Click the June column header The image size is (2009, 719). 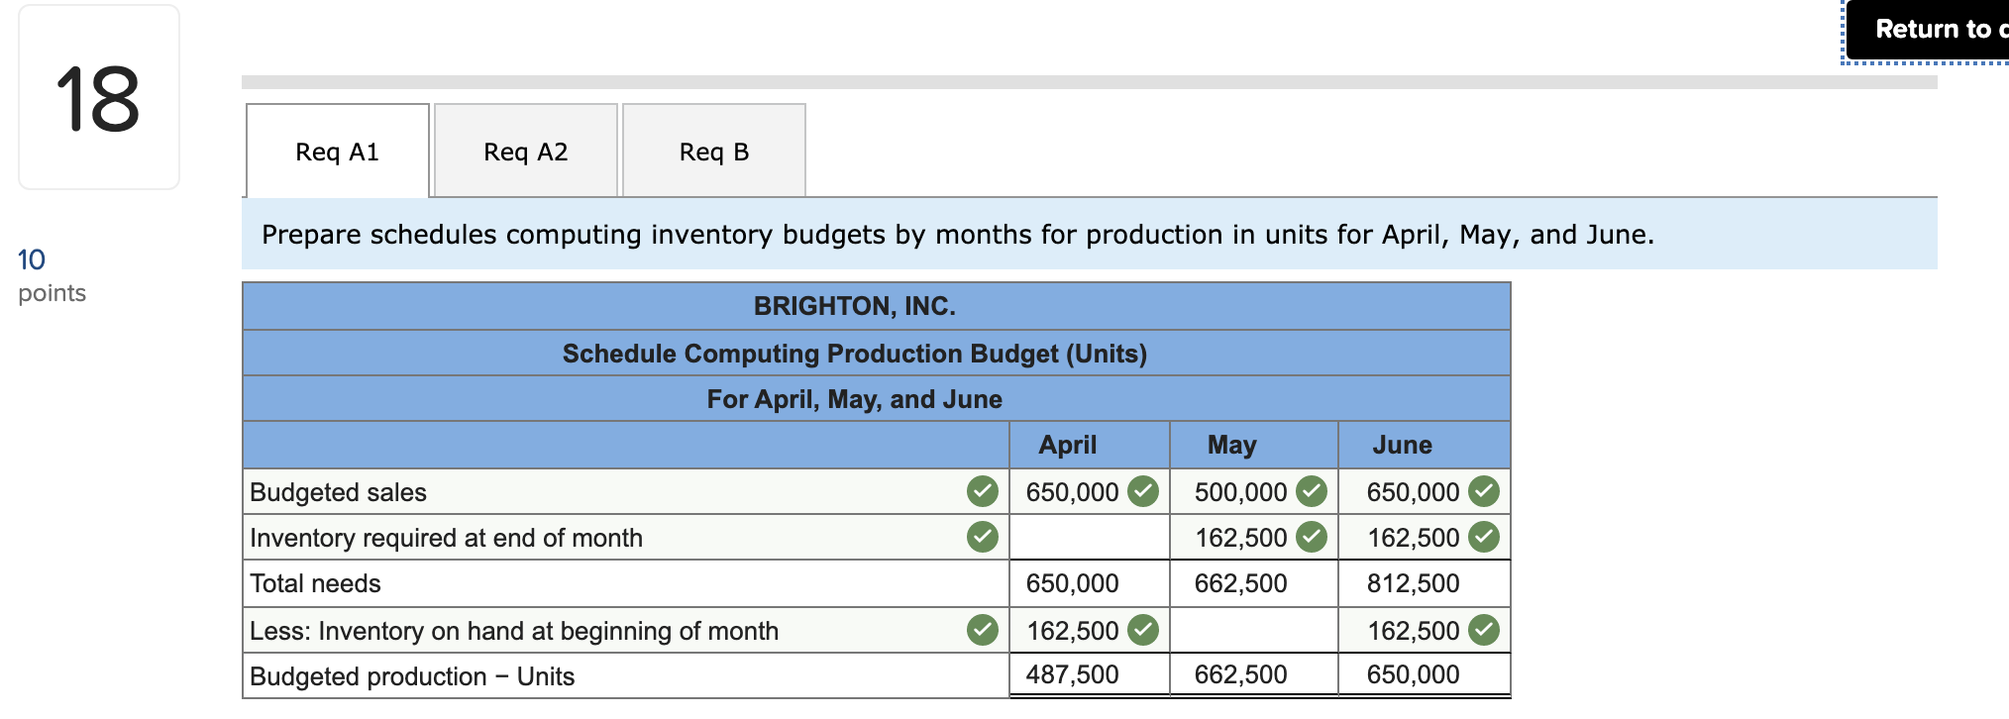[1402, 445]
